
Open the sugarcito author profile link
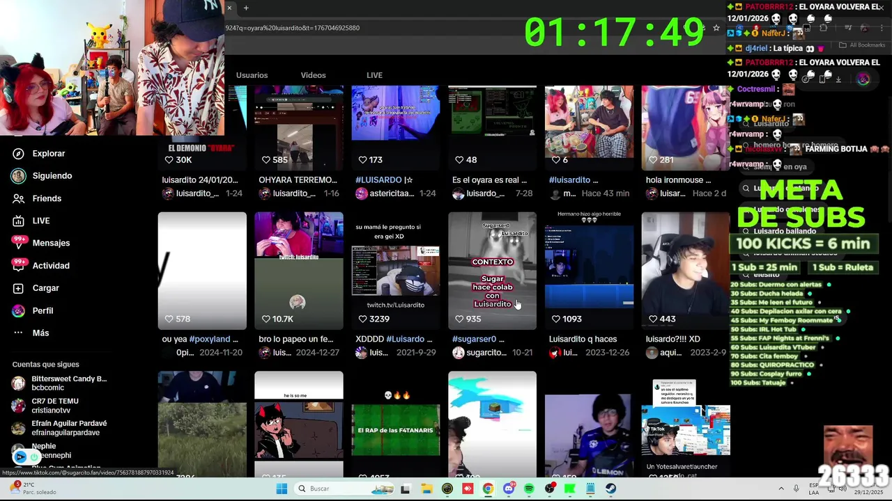point(479,353)
